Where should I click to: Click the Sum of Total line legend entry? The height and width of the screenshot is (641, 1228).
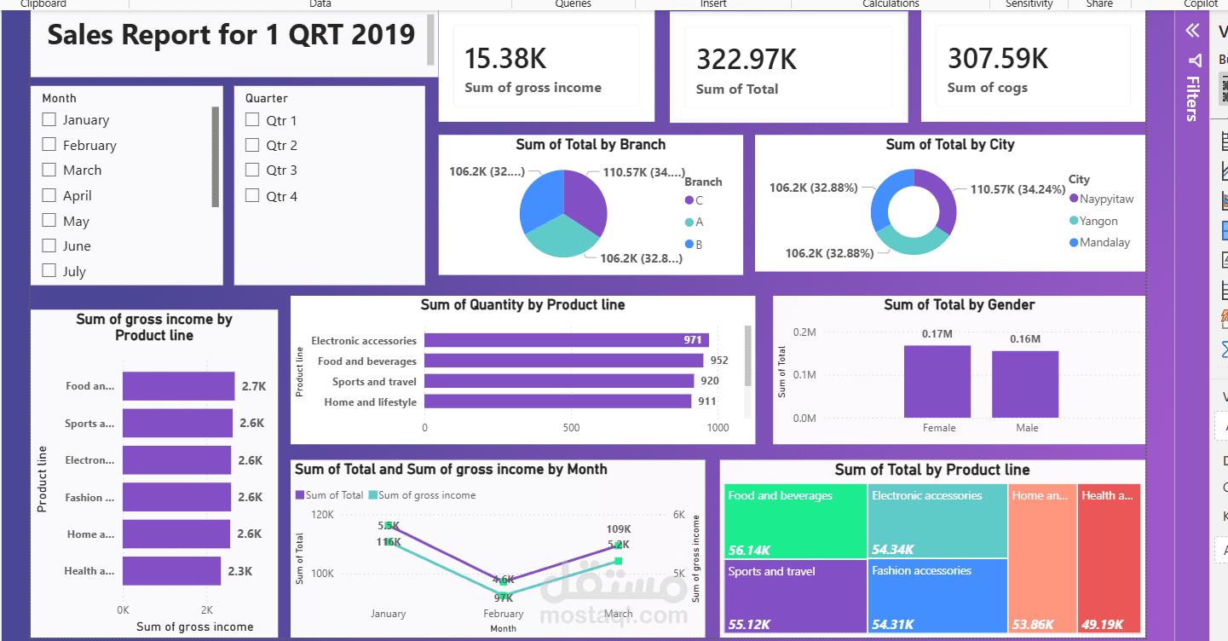point(329,495)
